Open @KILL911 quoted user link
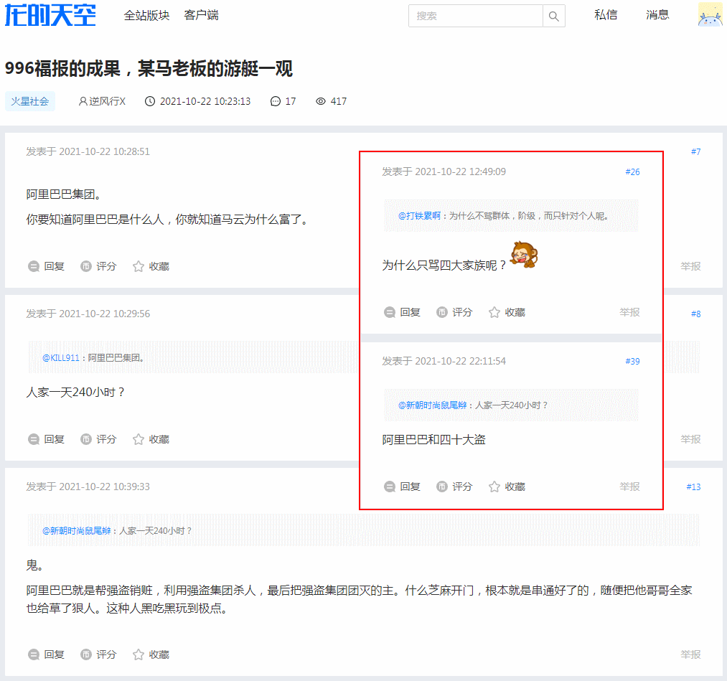Image resolution: width=727 pixels, height=681 pixels. (61, 358)
